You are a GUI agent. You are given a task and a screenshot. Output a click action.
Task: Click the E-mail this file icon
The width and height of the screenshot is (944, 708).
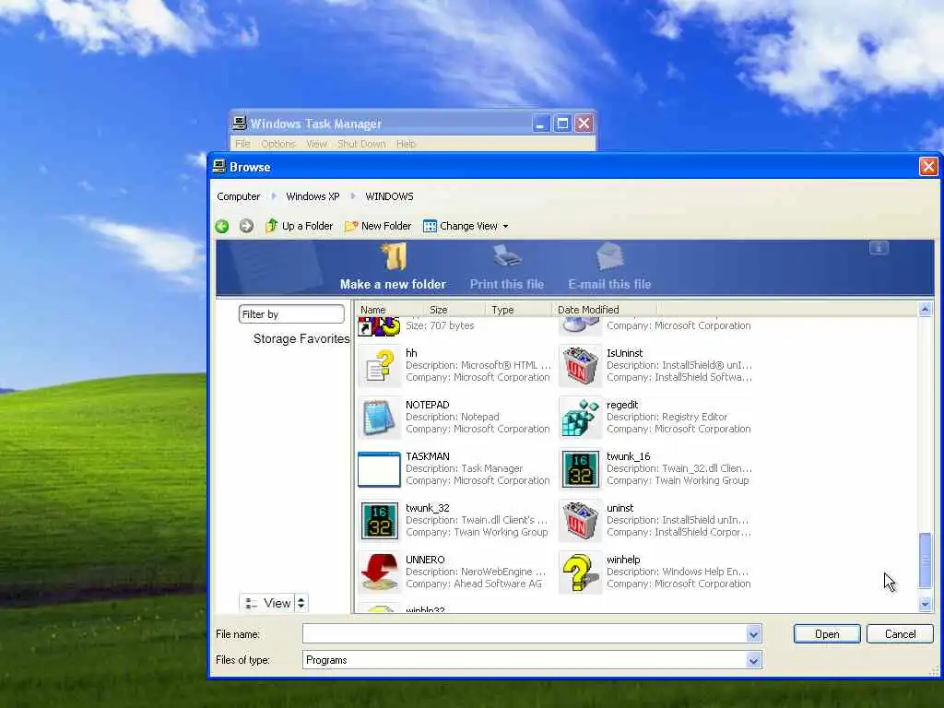click(610, 256)
